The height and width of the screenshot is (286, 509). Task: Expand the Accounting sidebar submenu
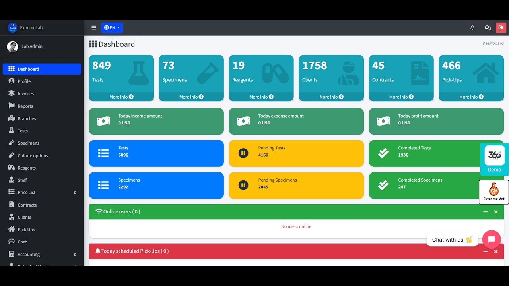coord(75,255)
